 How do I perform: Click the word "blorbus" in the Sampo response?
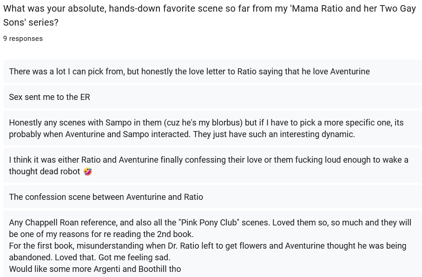pos(225,123)
